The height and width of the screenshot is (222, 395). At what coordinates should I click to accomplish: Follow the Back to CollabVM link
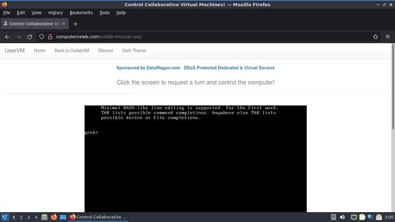point(72,51)
